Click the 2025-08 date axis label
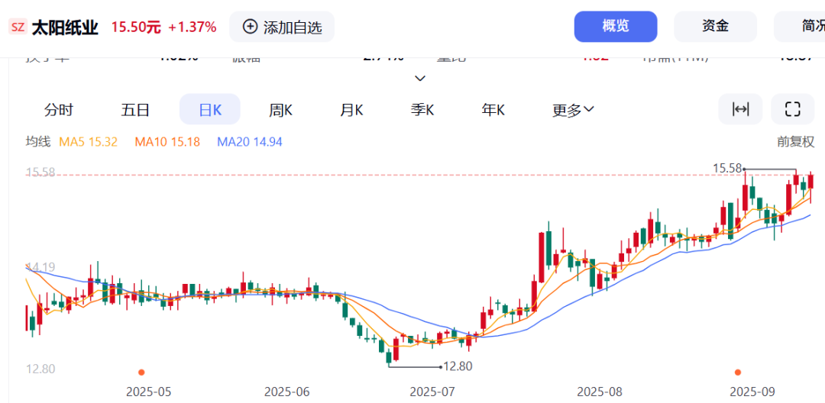Image resolution: width=825 pixels, height=403 pixels. (x=600, y=392)
